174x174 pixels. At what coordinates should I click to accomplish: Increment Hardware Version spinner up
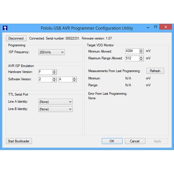[x=54, y=71]
